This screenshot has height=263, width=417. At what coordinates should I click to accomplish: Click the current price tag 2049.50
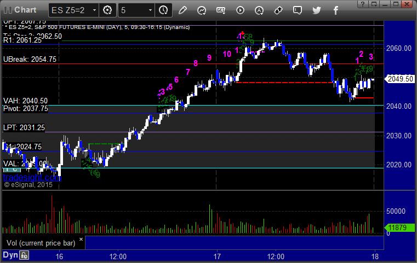pyautogui.click(x=399, y=79)
